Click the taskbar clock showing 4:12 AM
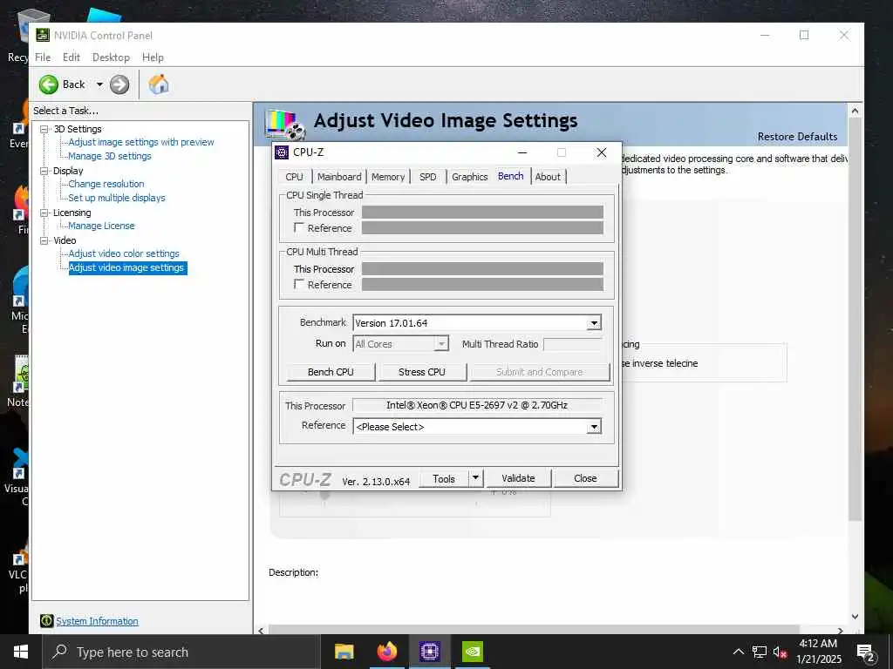Image resolution: width=893 pixels, height=669 pixels. point(818,652)
